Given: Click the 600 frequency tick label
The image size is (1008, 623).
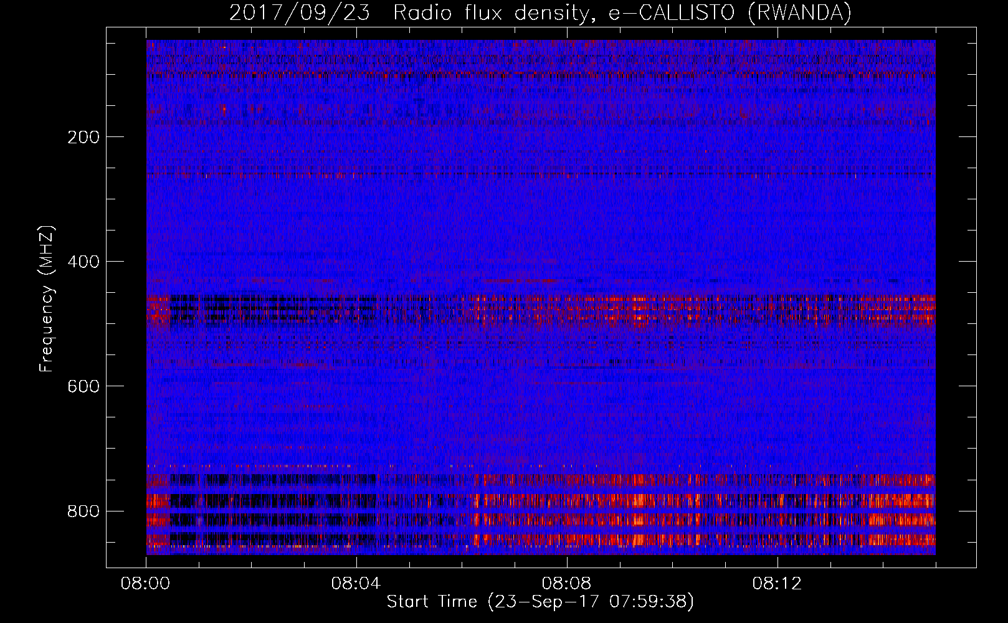Looking at the screenshot, I should pyautogui.click(x=83, y=386).
